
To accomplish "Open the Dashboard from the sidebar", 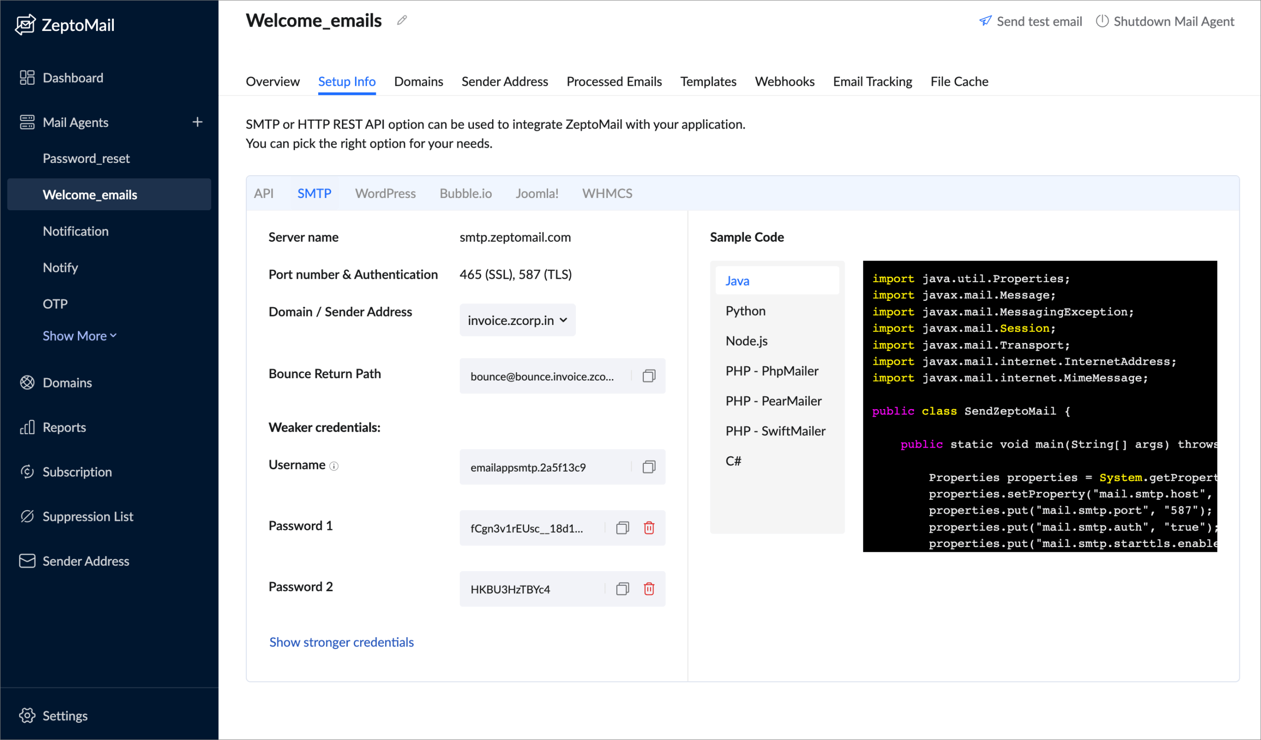I will pos(73,77).
